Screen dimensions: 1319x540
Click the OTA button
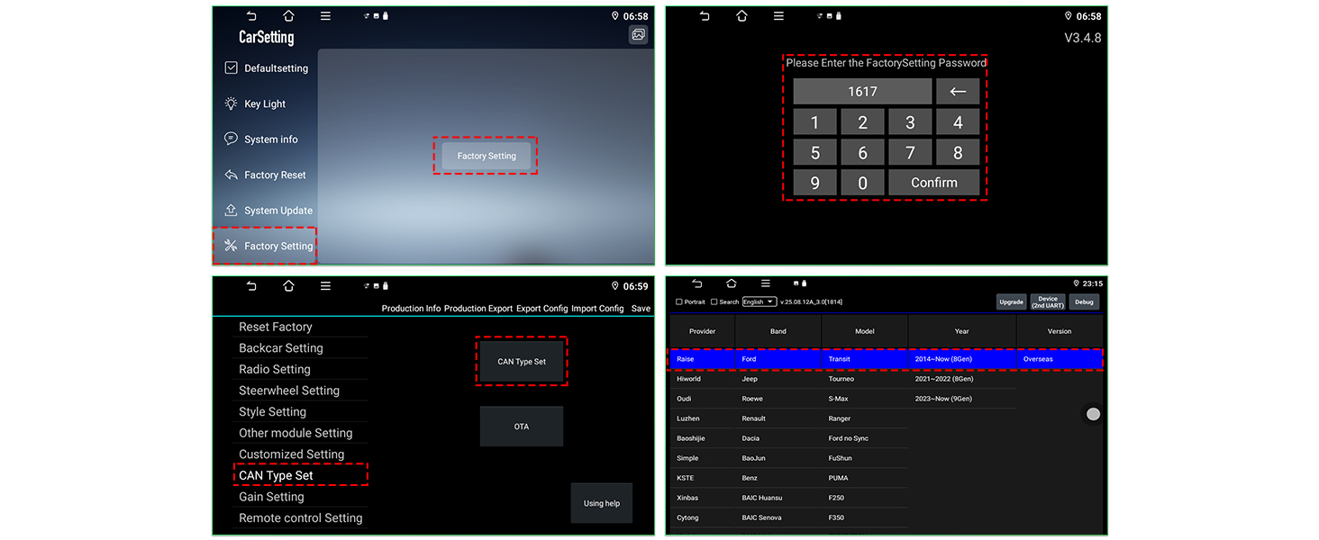click(x=522, y=427)
